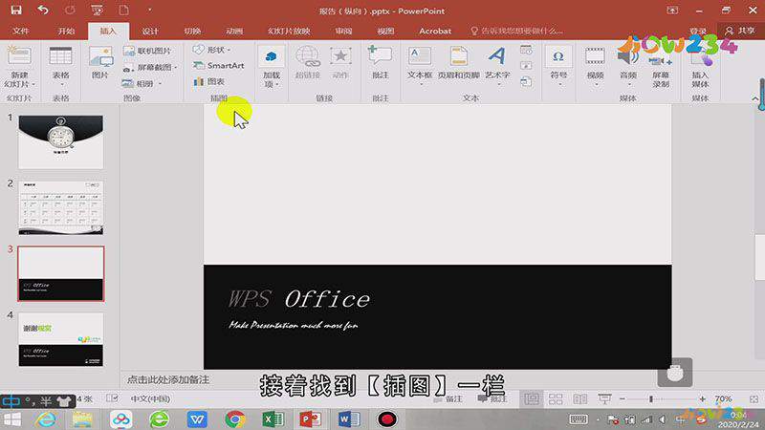
Task: Switch to the 设计 design tab
Action: click(x=150, y=31)
